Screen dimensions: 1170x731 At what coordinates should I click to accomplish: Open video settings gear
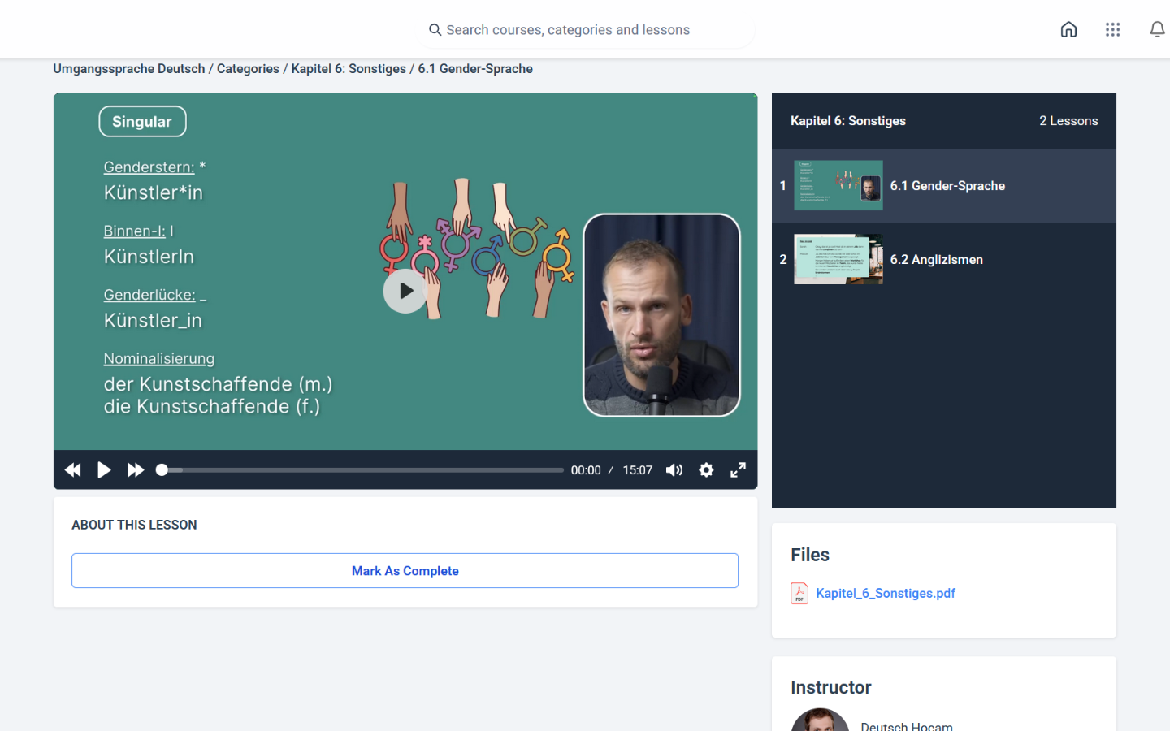706,470
